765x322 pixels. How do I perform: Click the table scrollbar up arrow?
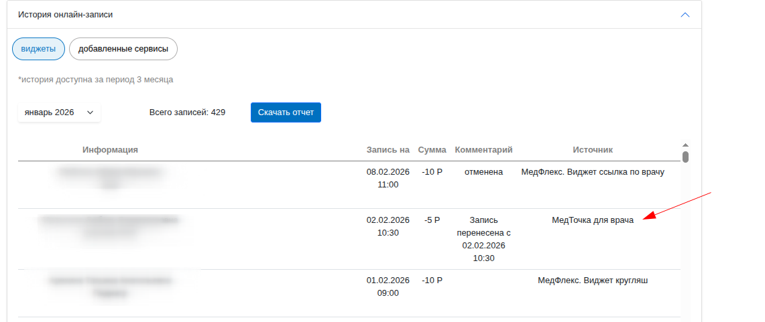[685, 145]
